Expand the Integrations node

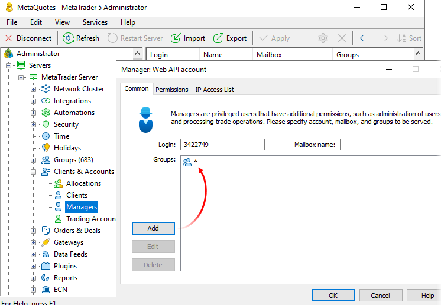point(34,101)
